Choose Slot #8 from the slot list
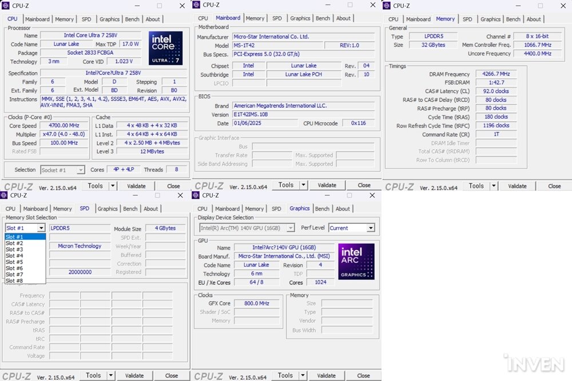This screenshot has width=572, height=381. click(25, 280)
